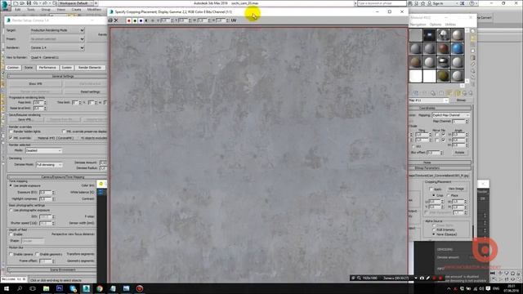Screen dimensions: 523x294
Task: Click the printer icon in the crop window toolbar
Action: 110,20
